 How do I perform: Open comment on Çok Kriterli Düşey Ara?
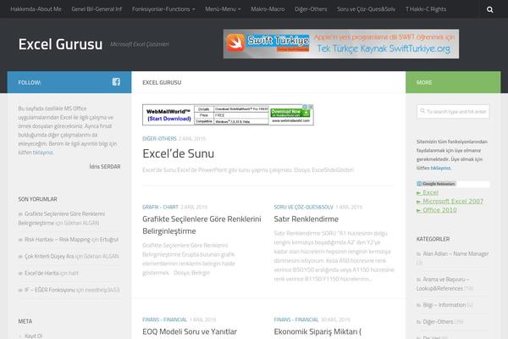tap(49, 256)
